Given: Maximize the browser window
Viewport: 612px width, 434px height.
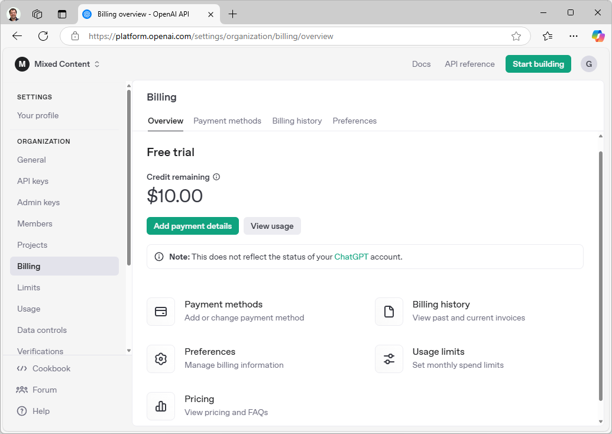Looking at the screenshot, I should [x=570, y=13].
